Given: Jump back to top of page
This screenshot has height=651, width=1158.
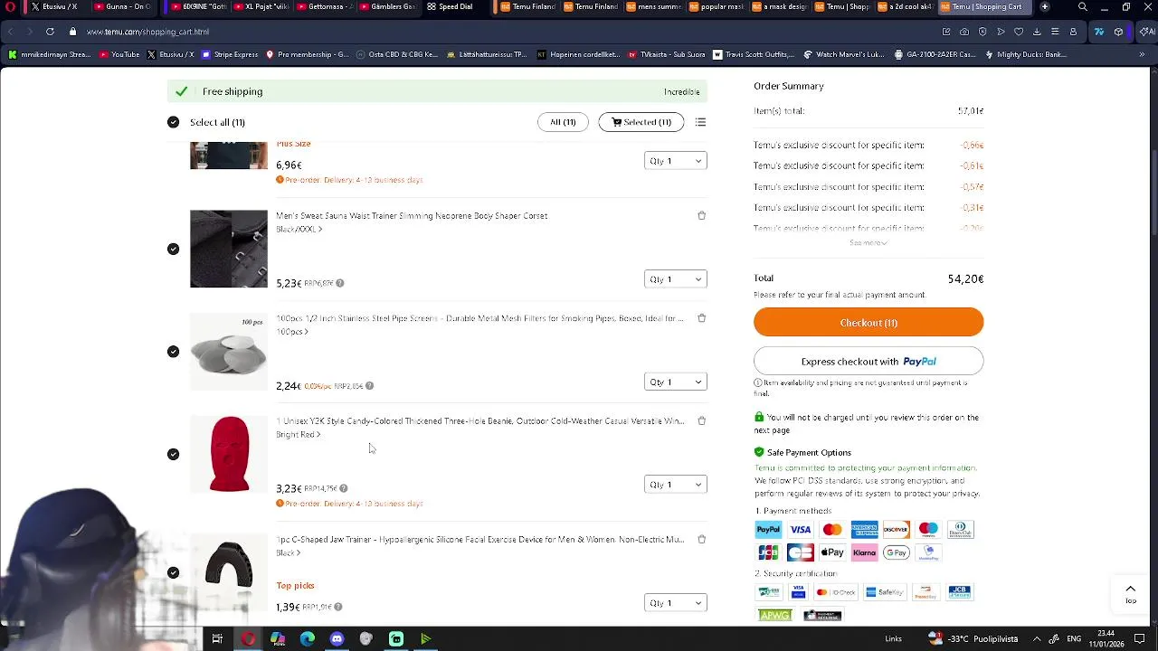Looking at the screenshot, I should coord(1130,593).
